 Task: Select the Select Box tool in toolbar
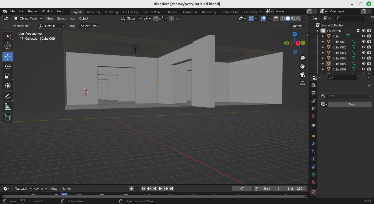[x=8, y=36]
